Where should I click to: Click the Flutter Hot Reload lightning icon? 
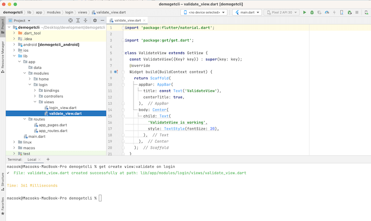pos(334,13)
